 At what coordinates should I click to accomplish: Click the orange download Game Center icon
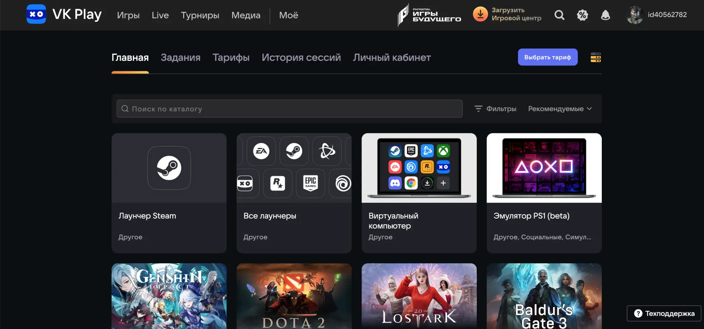[x=480, y=14]
